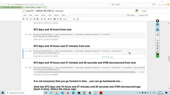This screenshot has height=95, width=170.
Task: Pick the yellow color swatch in annotation toolbar
Action: pos(158,53)
